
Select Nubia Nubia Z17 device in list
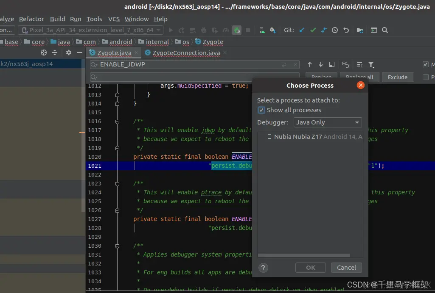pyautogui.click(x=310, y=137)
